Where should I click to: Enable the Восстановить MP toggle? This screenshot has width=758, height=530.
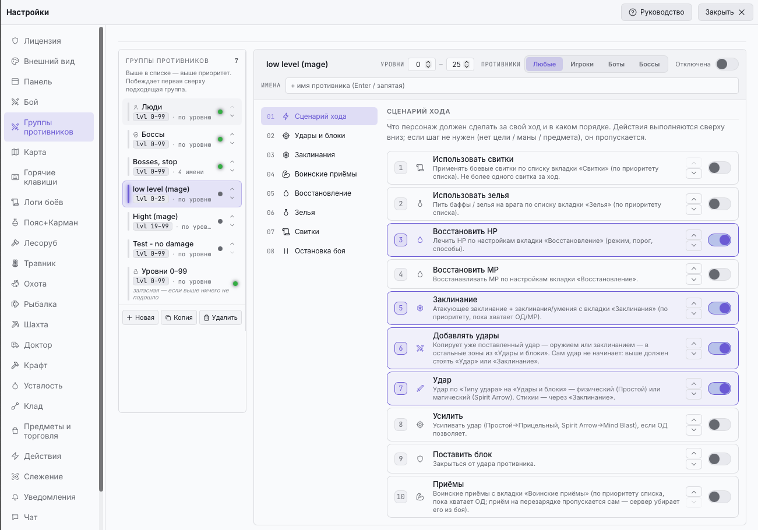coord(720,274)
